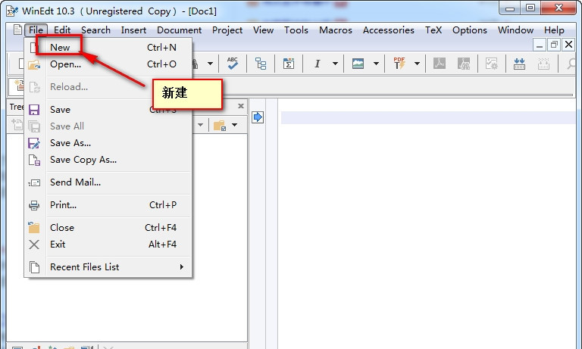The width and height of the screenshot is (582, 349).
Task: Open dropdown arrow left of spell check
Action: [210, 64]
